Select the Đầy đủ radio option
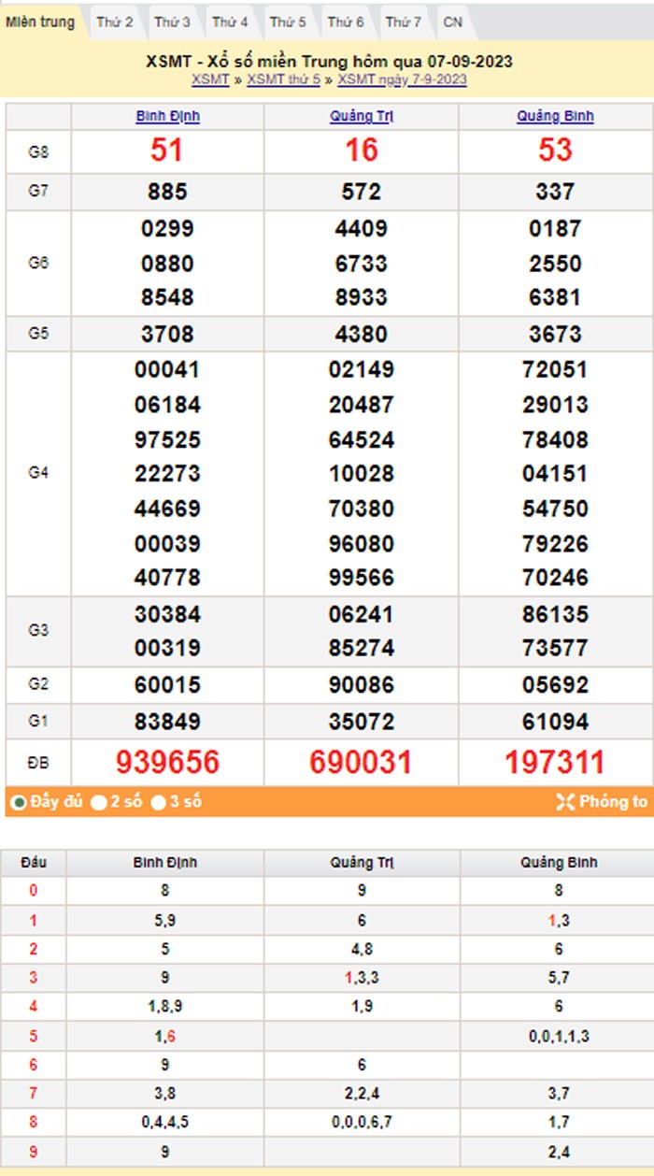 pyautogui.click(x=19, y=802)
